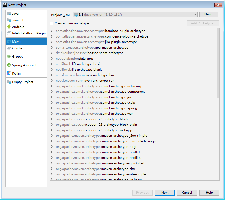The width and height of the screenshot is (225, 200).
Task: Select camel-archetype-war row
Action: pos(133,114)
